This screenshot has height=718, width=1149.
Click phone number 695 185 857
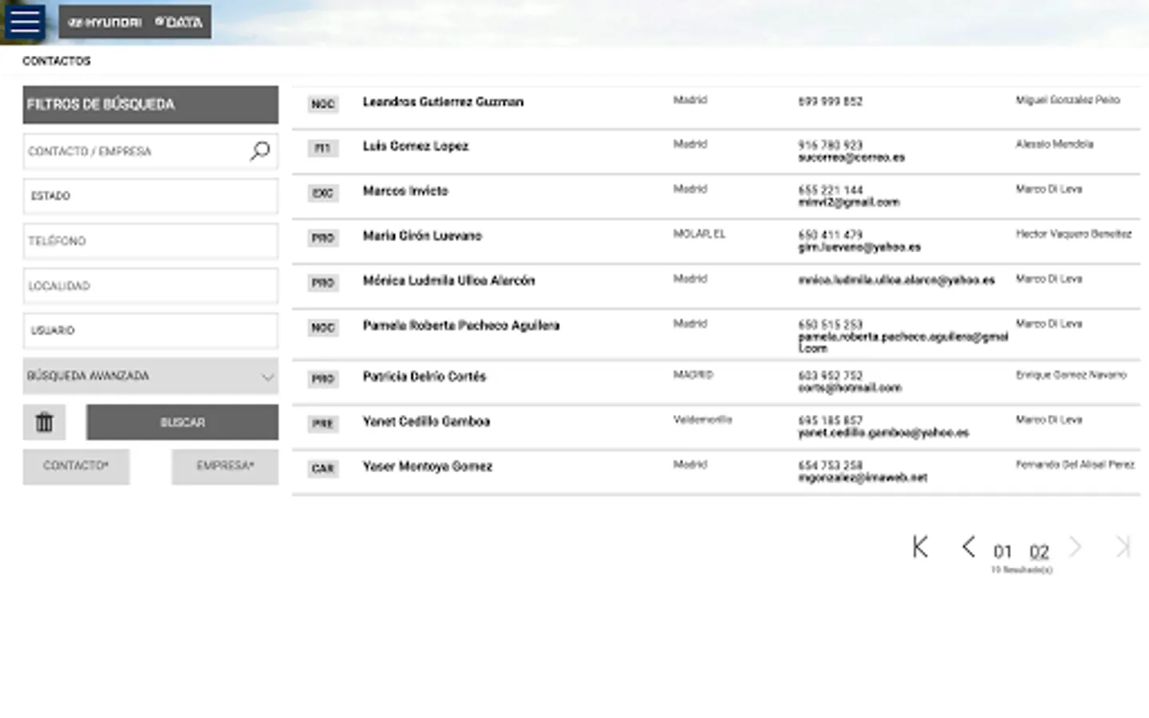tap(830, 420)
